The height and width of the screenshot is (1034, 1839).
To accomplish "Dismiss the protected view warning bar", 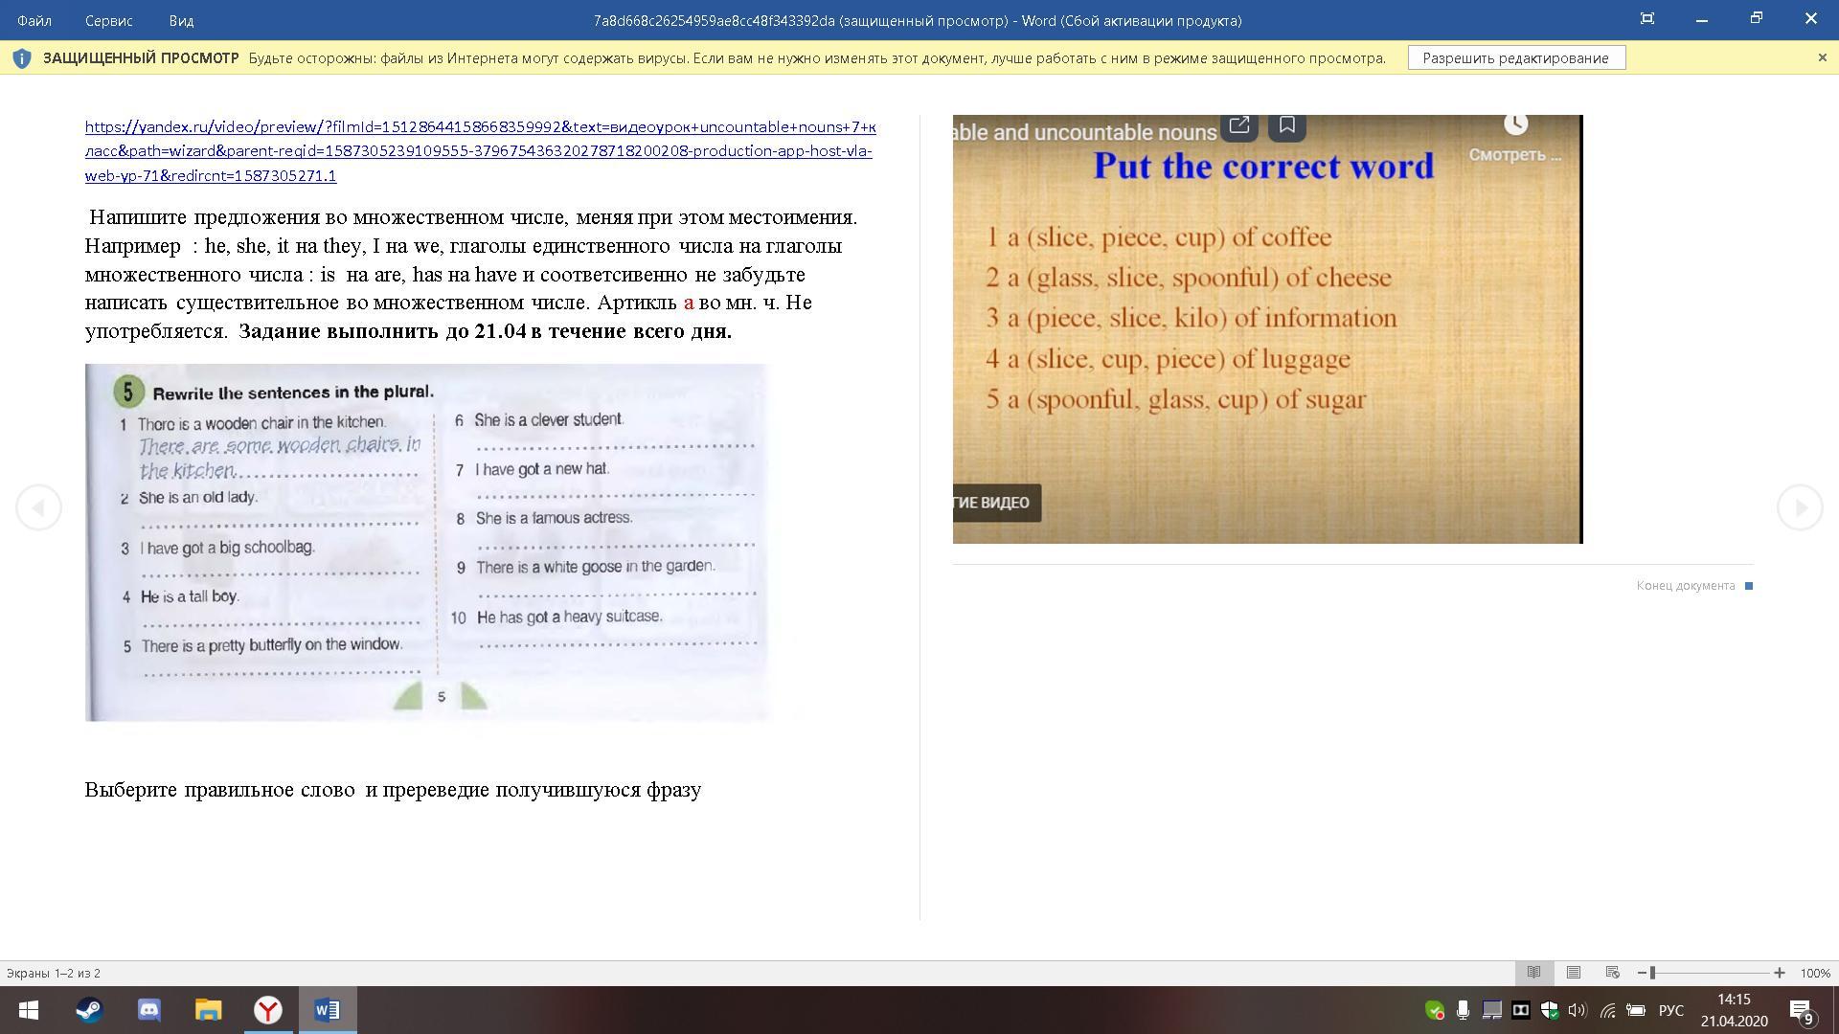I will [x=1822, y=57].
